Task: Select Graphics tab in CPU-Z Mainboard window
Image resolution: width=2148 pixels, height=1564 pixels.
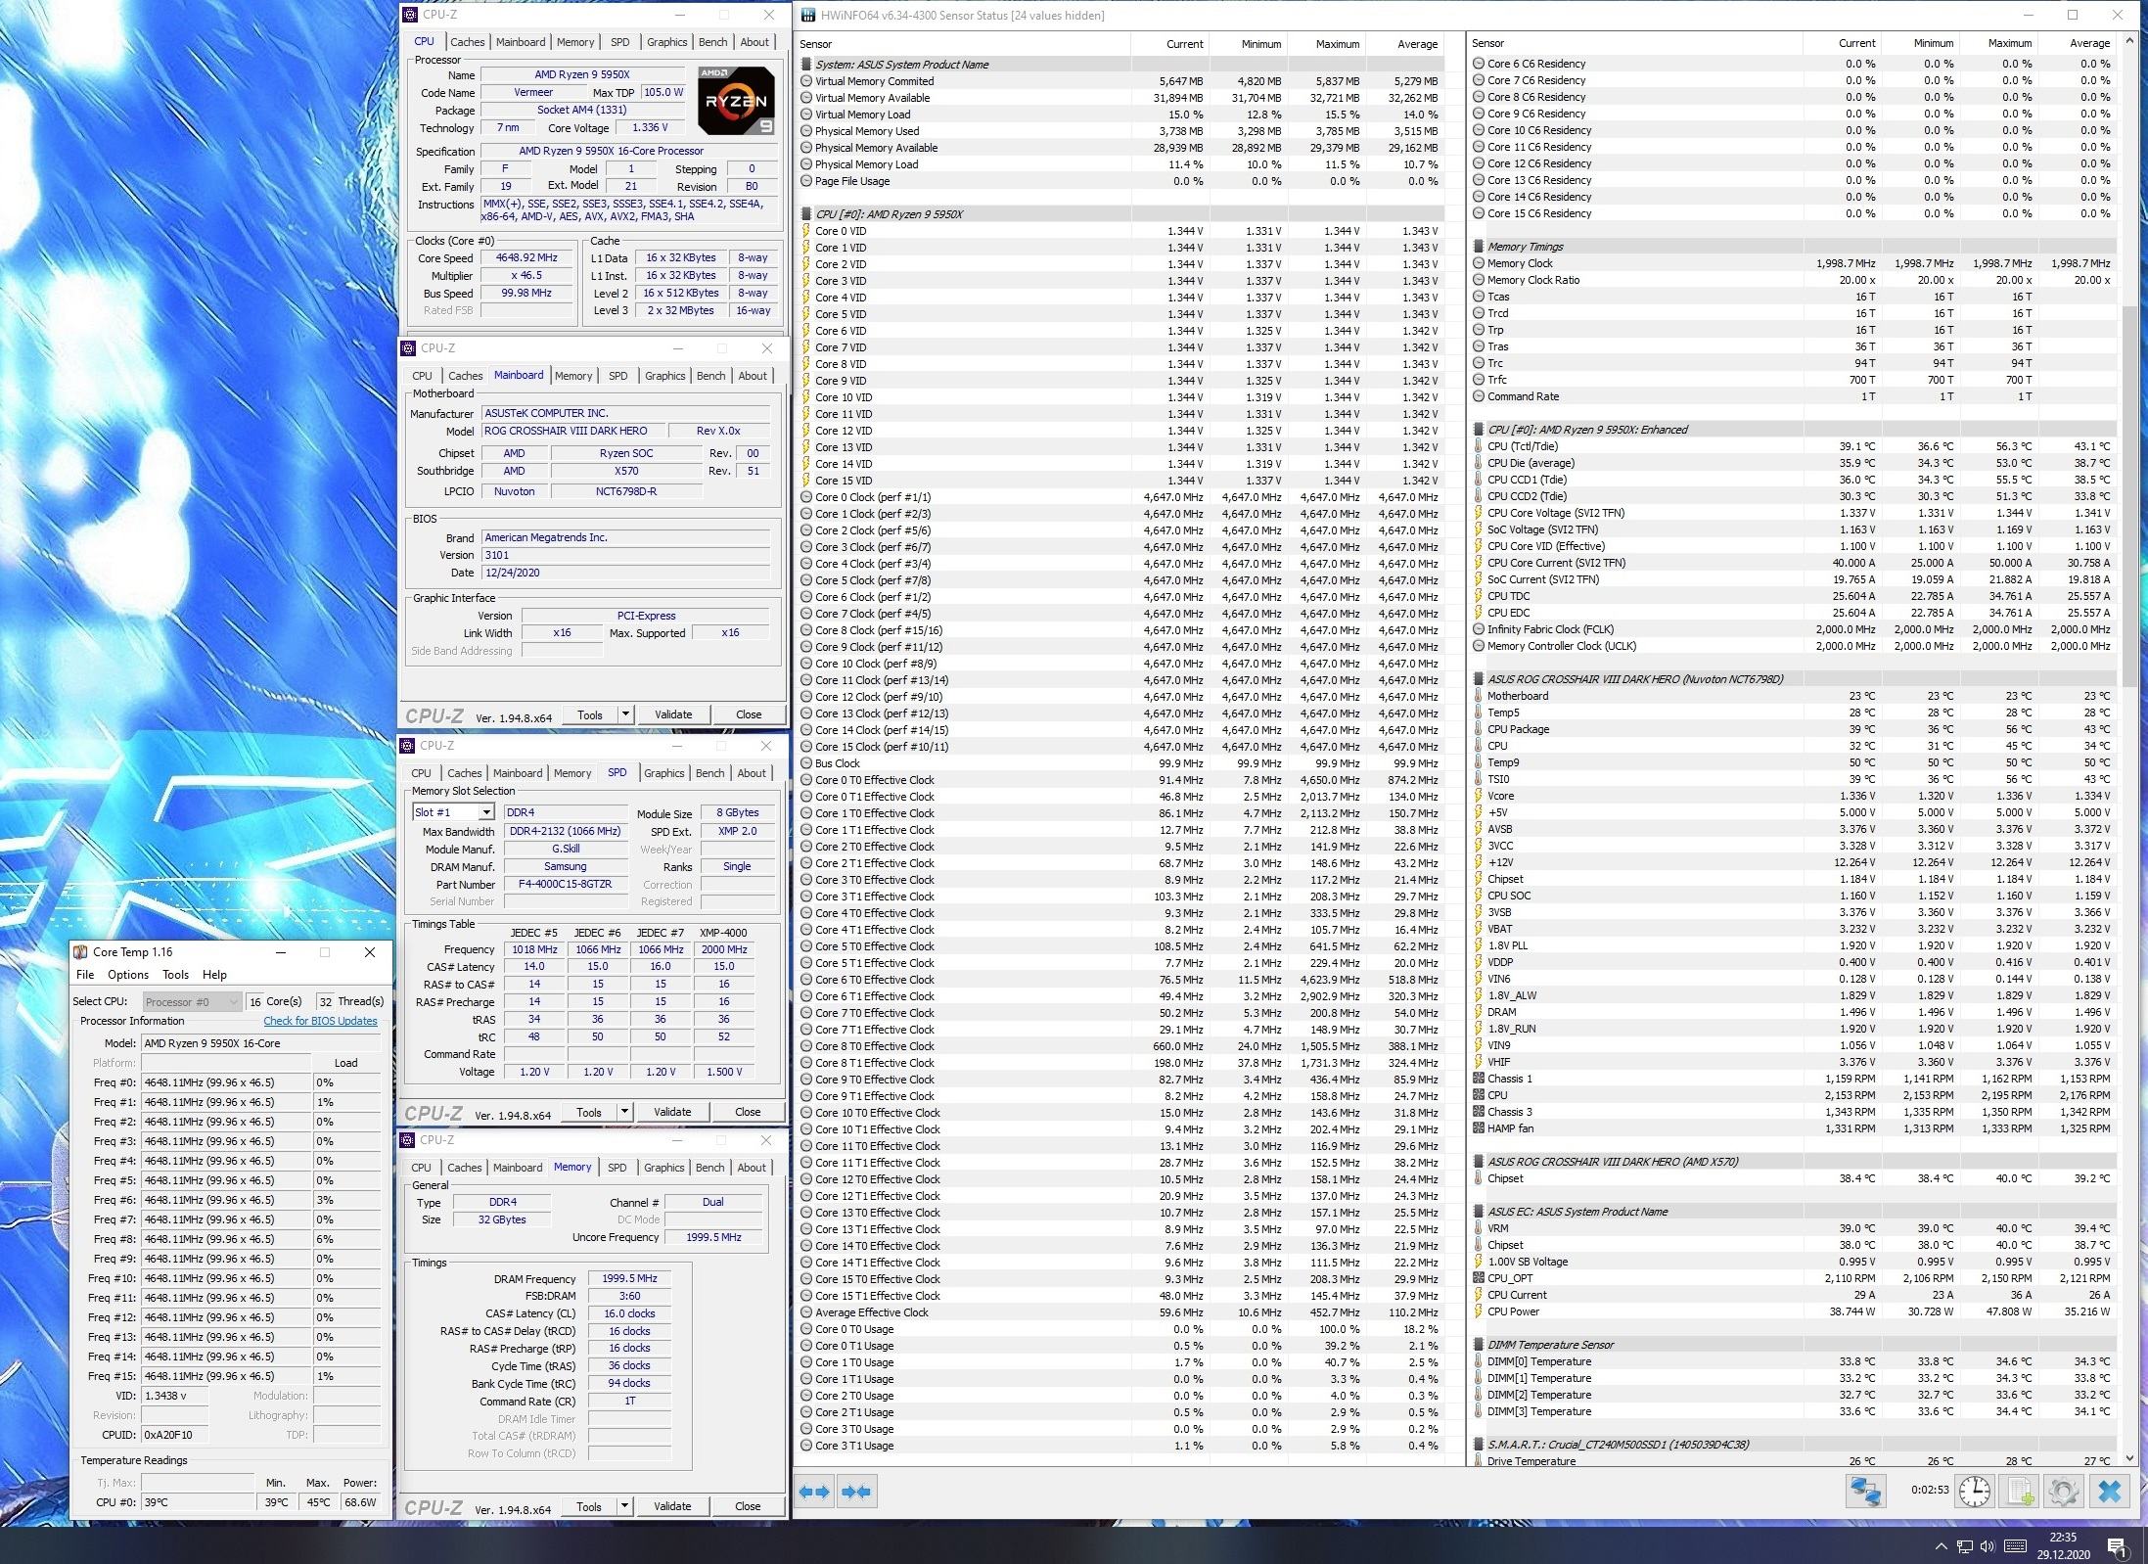Action: [x=664, y=376]
